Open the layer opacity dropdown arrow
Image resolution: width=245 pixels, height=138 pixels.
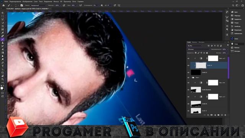227,49
